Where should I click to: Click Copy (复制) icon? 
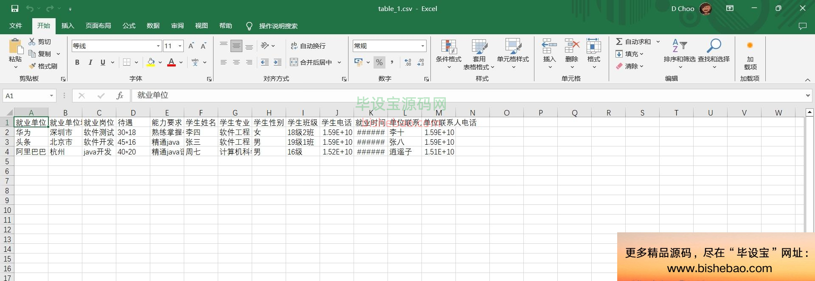[x=32, y=54]
